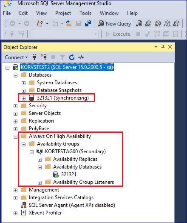
Task: Click the Save icon in toolbar
Action: (x=79, y=23)
